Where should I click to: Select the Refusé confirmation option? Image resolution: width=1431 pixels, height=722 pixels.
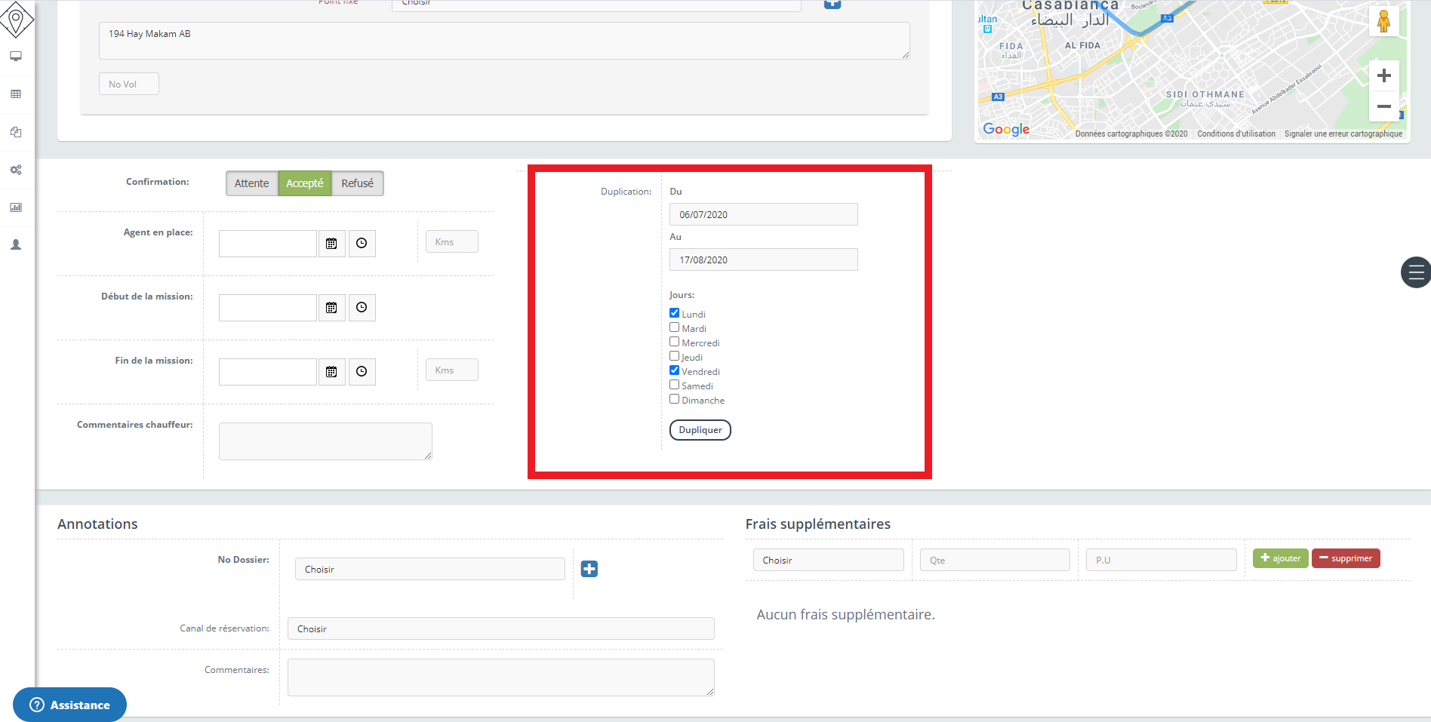(x=357, y=183)
